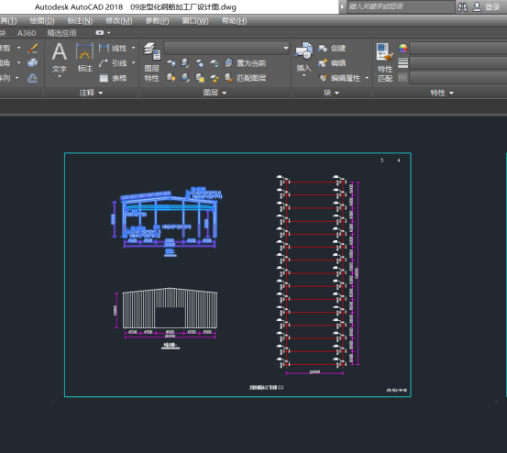This screenshot has width=507, height=453.
Task: Select the Offset tool icon
Action: pyautogui.click(x=32, y=78)
